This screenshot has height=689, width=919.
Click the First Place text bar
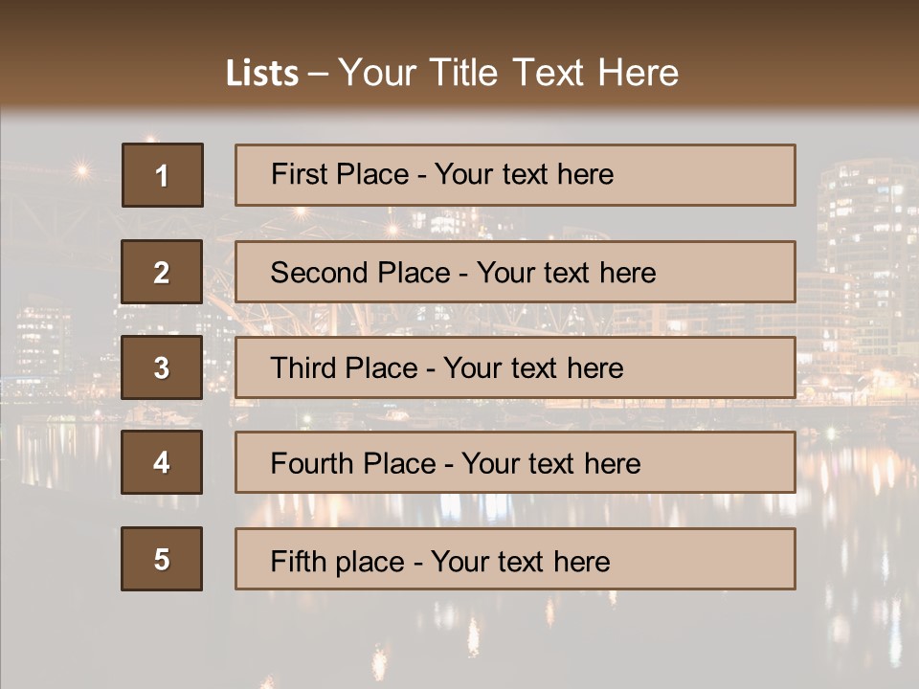point(515,175)
